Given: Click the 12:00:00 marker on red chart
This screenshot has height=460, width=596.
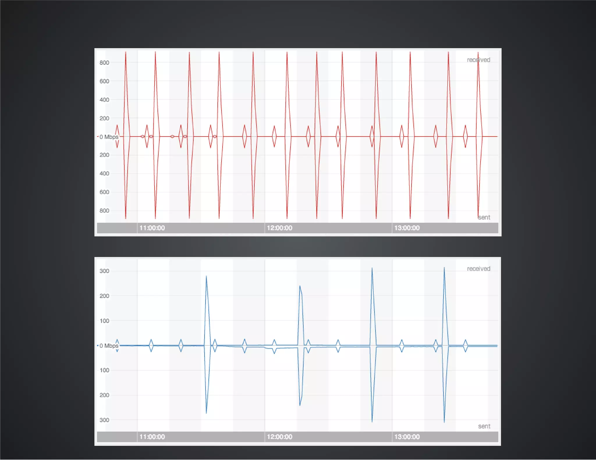Looking at the screenshot, I should pyautogui.click(x=279, y=228).
